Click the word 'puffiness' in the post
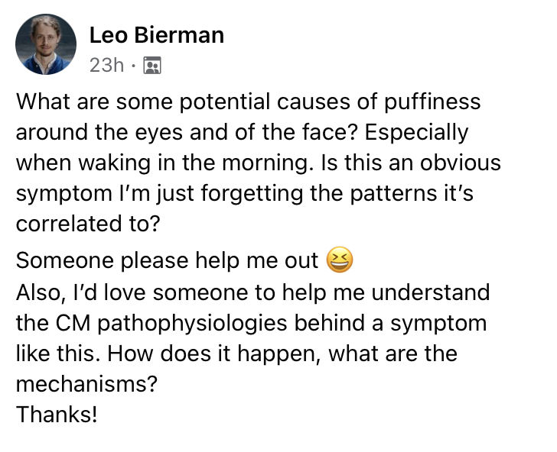This screenshot has width=557, height=452. [x=432, y=102]
